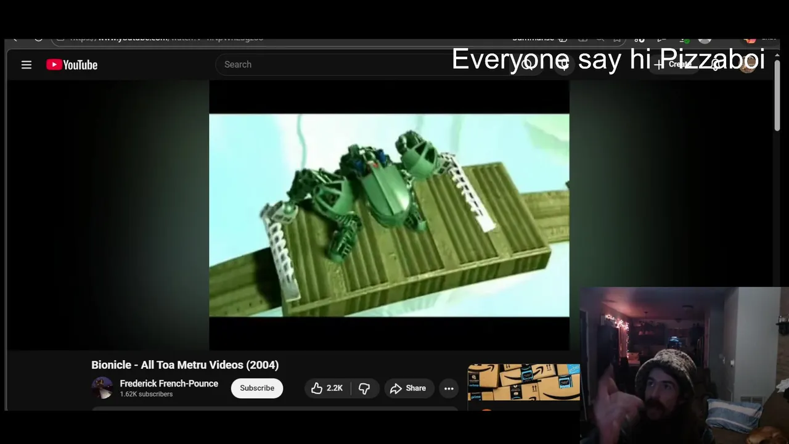Open the three-dot more actions menu
The width and height of the screenshot is (789, 444).
click(449, 388)
